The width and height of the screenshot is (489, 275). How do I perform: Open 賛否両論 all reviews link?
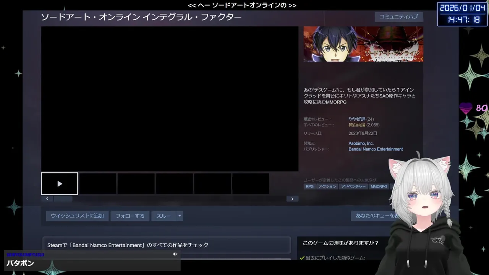(x=357, y=125)
